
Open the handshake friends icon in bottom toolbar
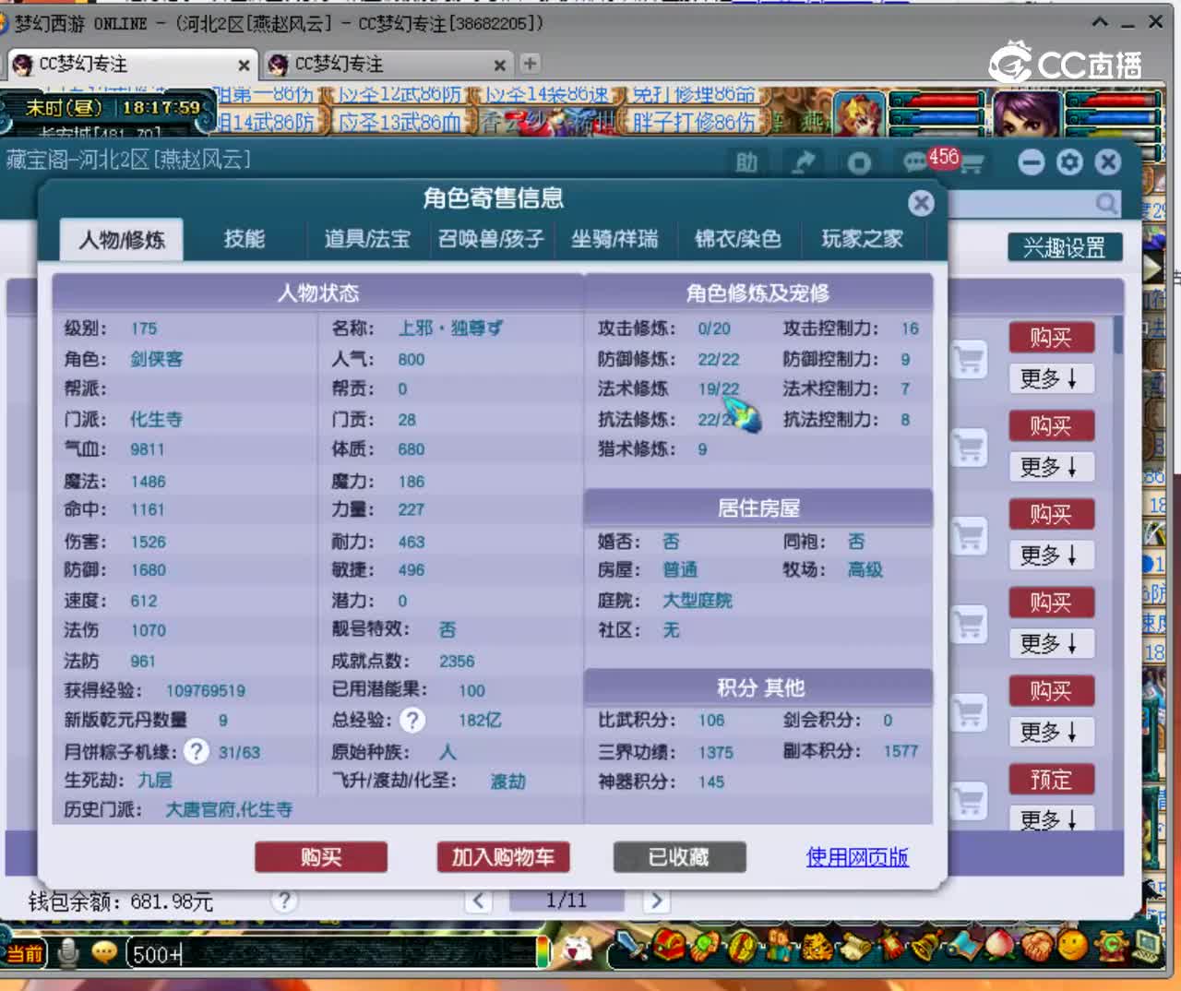pyautogui.click(x=1038, y=947)
